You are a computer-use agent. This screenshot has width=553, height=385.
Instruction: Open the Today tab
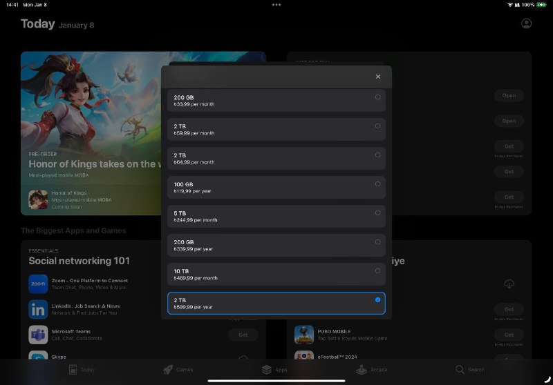(x=82, y=370)
